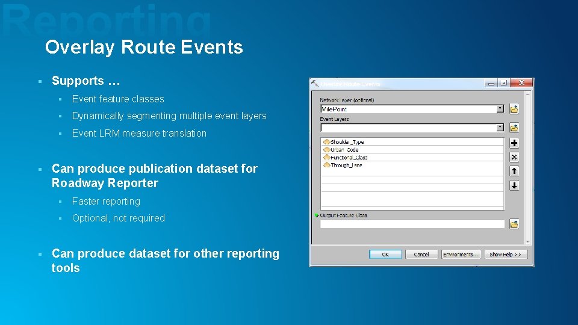The height and width of the screenshot is (325, 578).
Task: Click the 'Faster reporting' bullet text
Action: click(x=106, y=201)
